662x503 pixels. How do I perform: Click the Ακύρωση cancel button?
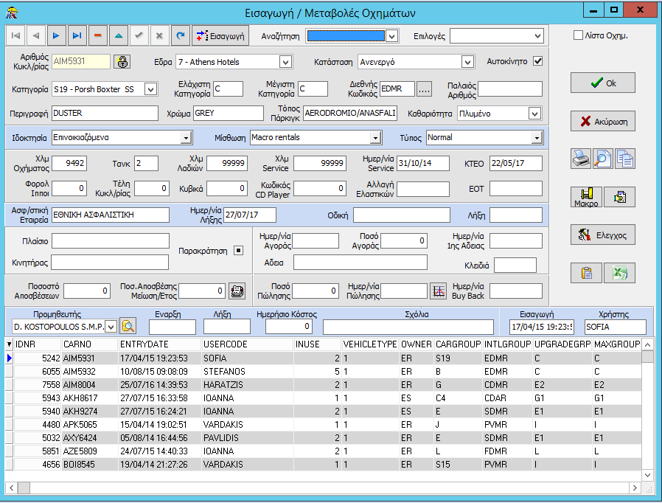point(602,121)
